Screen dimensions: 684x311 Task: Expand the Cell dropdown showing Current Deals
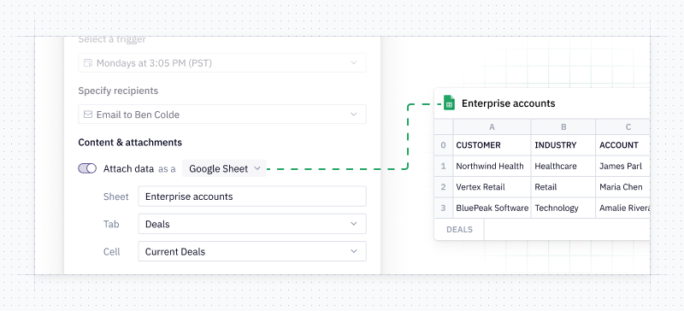click(252, 251)
